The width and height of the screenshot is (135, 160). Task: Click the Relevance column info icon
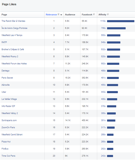[58, 14]
